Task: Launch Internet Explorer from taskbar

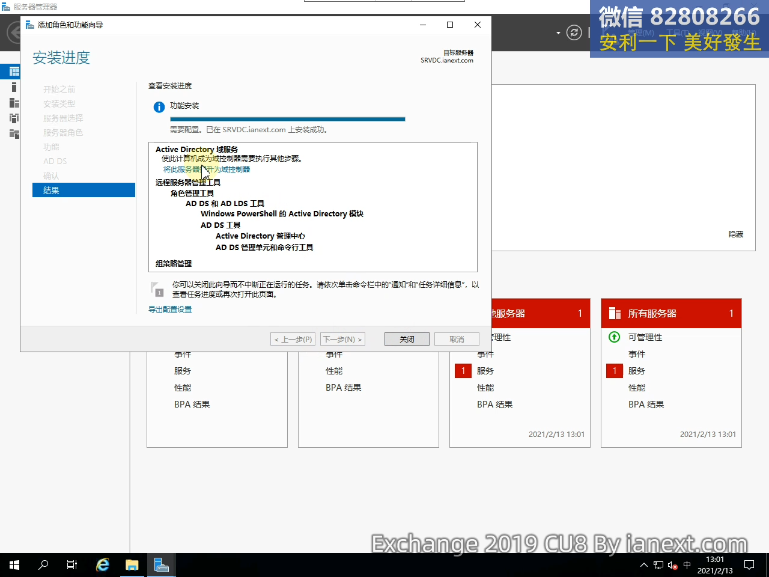Action: coord(103,565)
